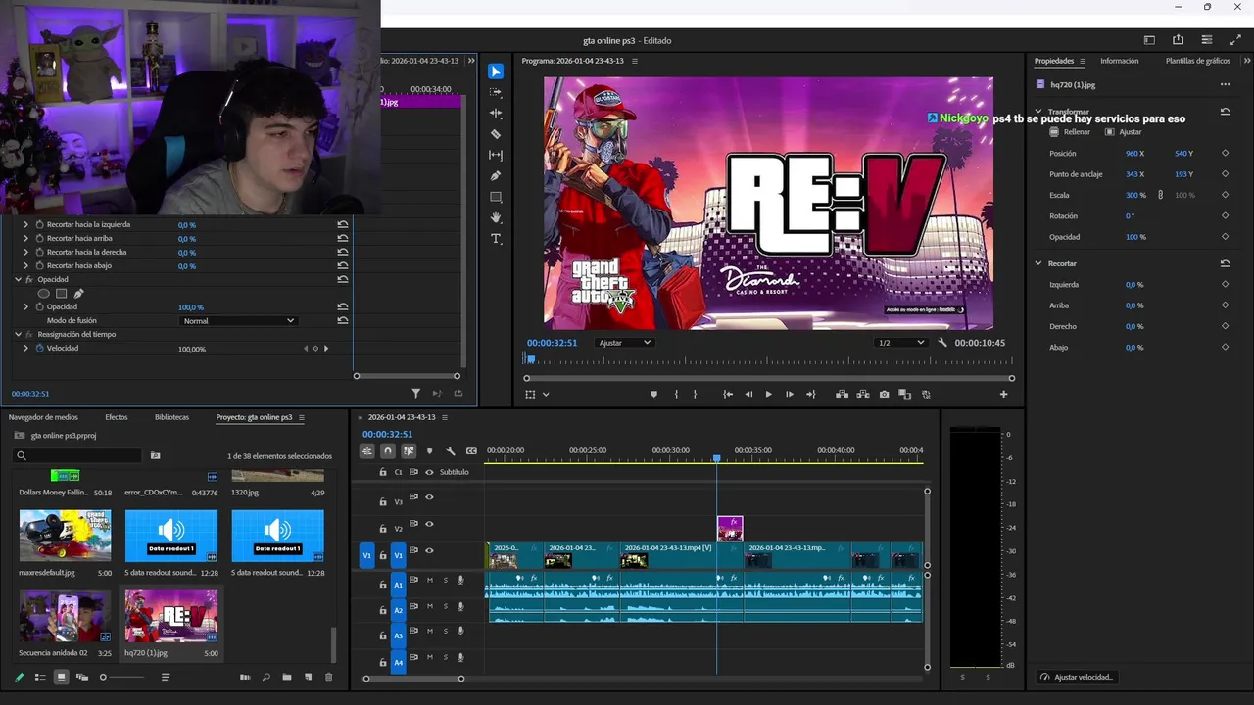Image resolution: width=1254 pixels, height=705 pixels.
Task: Lock track V1 with padlock
Action: point(383,555)
